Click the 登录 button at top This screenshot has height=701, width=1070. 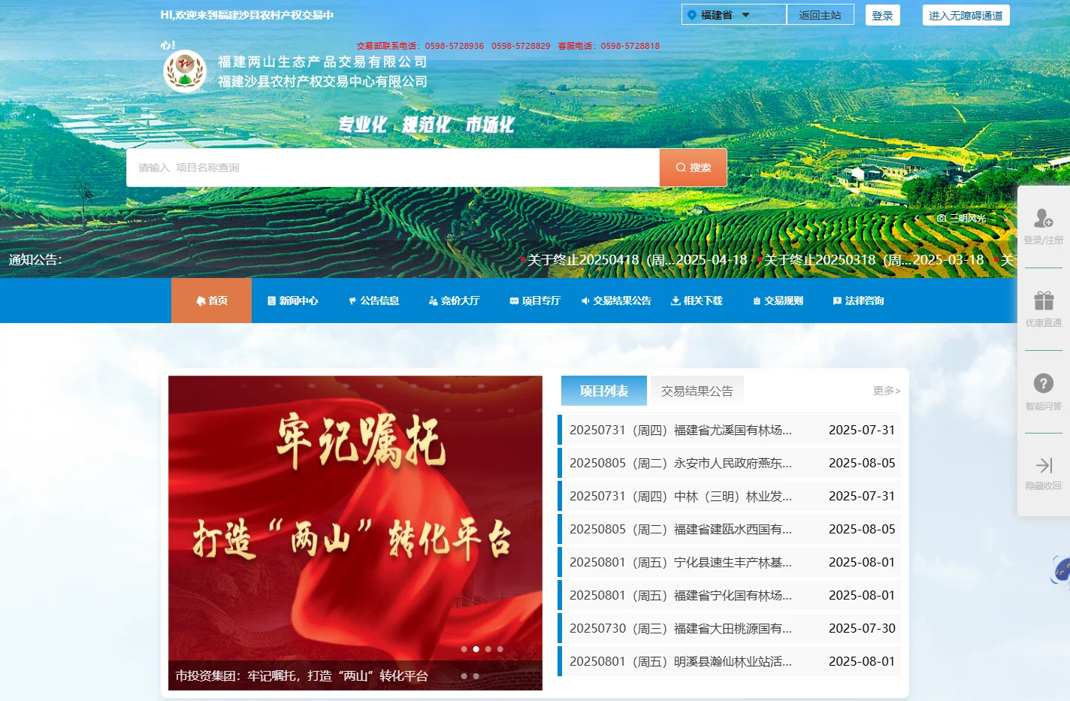(882, 15)
